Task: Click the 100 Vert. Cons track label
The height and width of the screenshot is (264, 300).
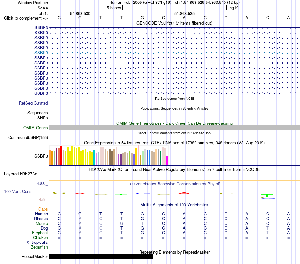Action: 18,191
